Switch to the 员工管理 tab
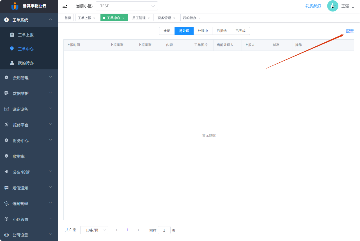 [x=139, y=17]
